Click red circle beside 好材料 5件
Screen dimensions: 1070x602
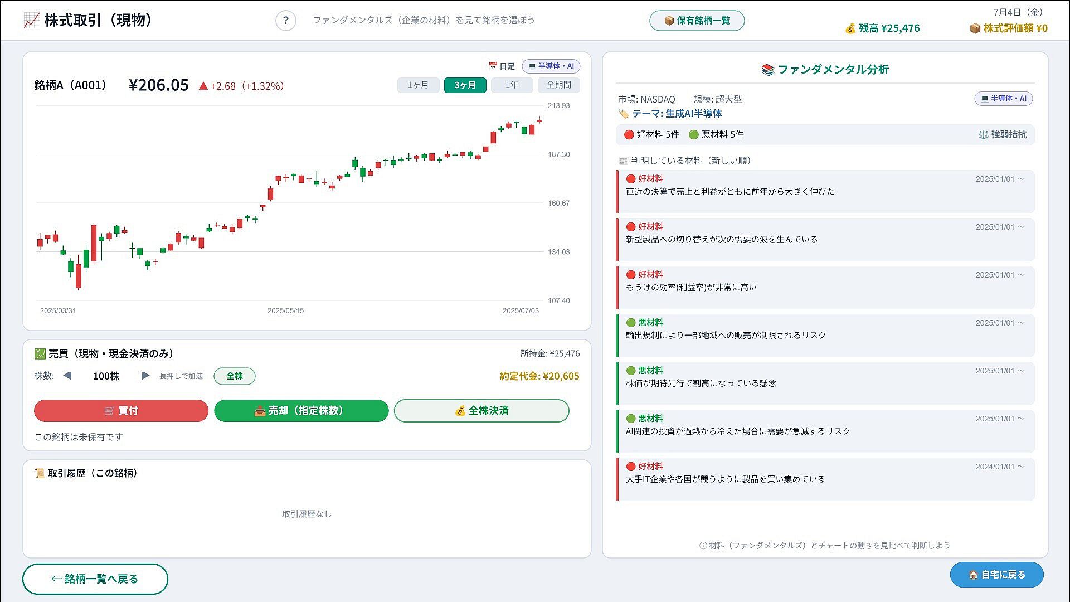click(629, 135)
